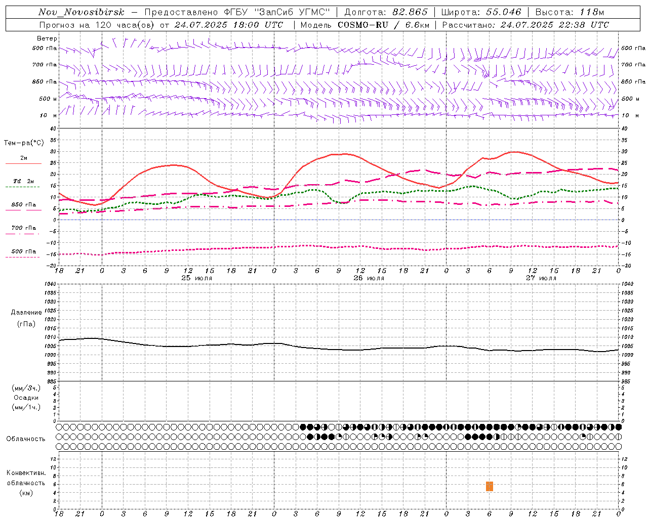Click the 10 м wind level label on the left
Image resolution: width=648 pixels, height=518 pixels.
(49, 115)
